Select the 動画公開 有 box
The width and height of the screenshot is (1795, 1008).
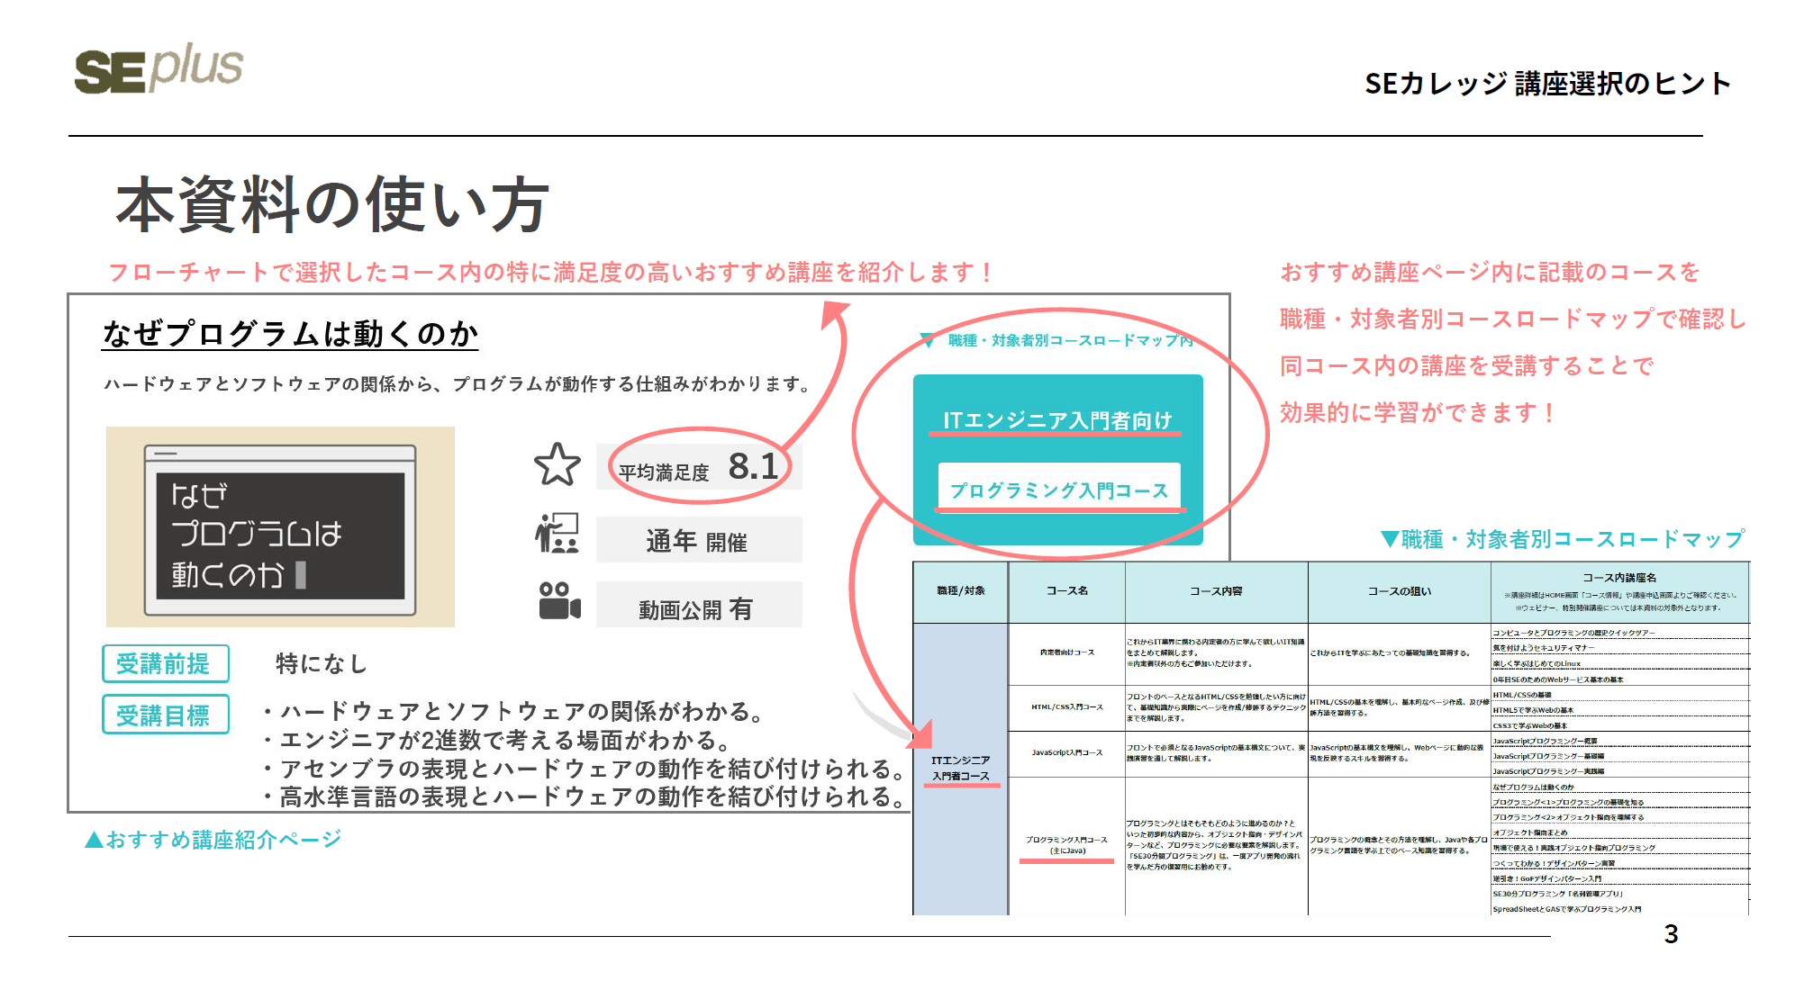pos(699,605)
